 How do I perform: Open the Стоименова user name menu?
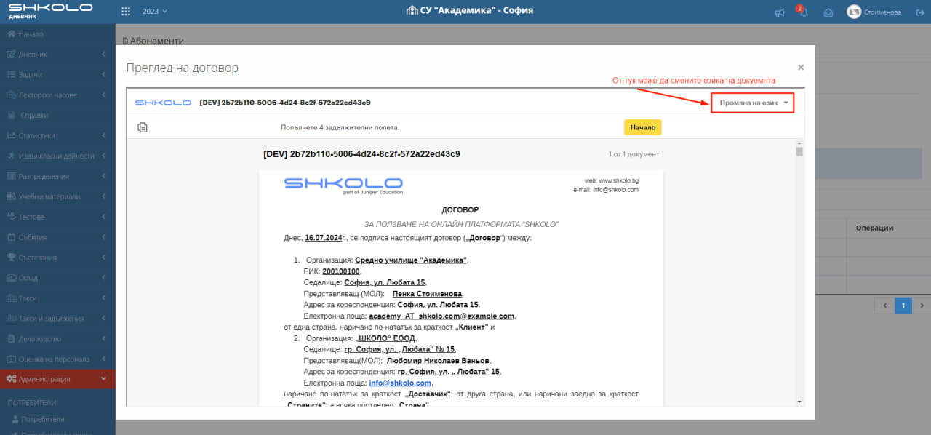coord(882,12)
